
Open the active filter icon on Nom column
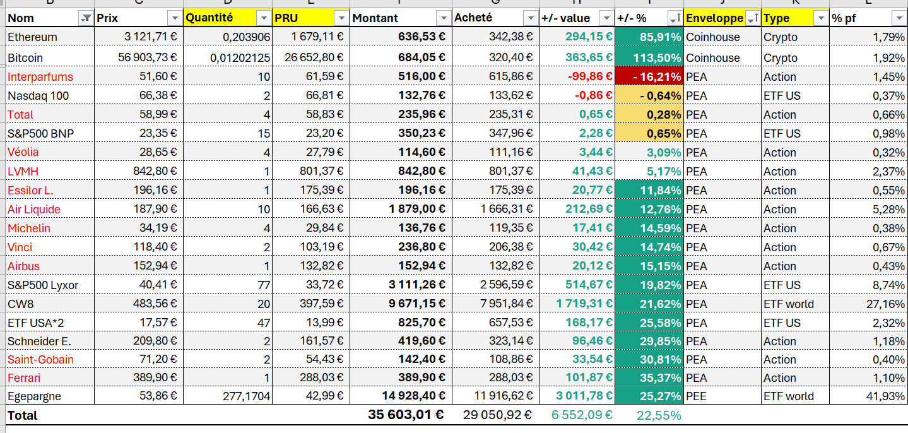click(85, 18)
